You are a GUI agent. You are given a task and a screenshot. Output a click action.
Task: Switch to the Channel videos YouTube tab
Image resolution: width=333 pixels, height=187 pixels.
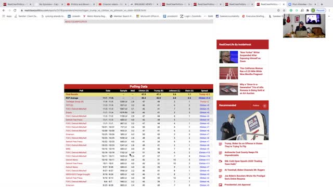pyautogui.click(x=112, y=4)
